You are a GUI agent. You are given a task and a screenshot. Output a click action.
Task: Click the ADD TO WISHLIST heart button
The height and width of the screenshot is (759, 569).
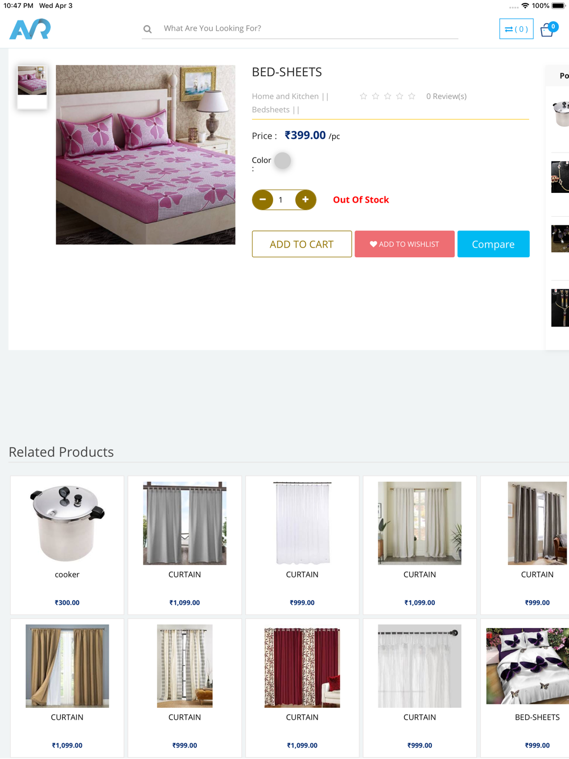point(405,244)
